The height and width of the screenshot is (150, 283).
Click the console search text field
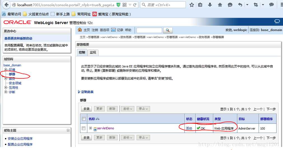click(149, 30)
